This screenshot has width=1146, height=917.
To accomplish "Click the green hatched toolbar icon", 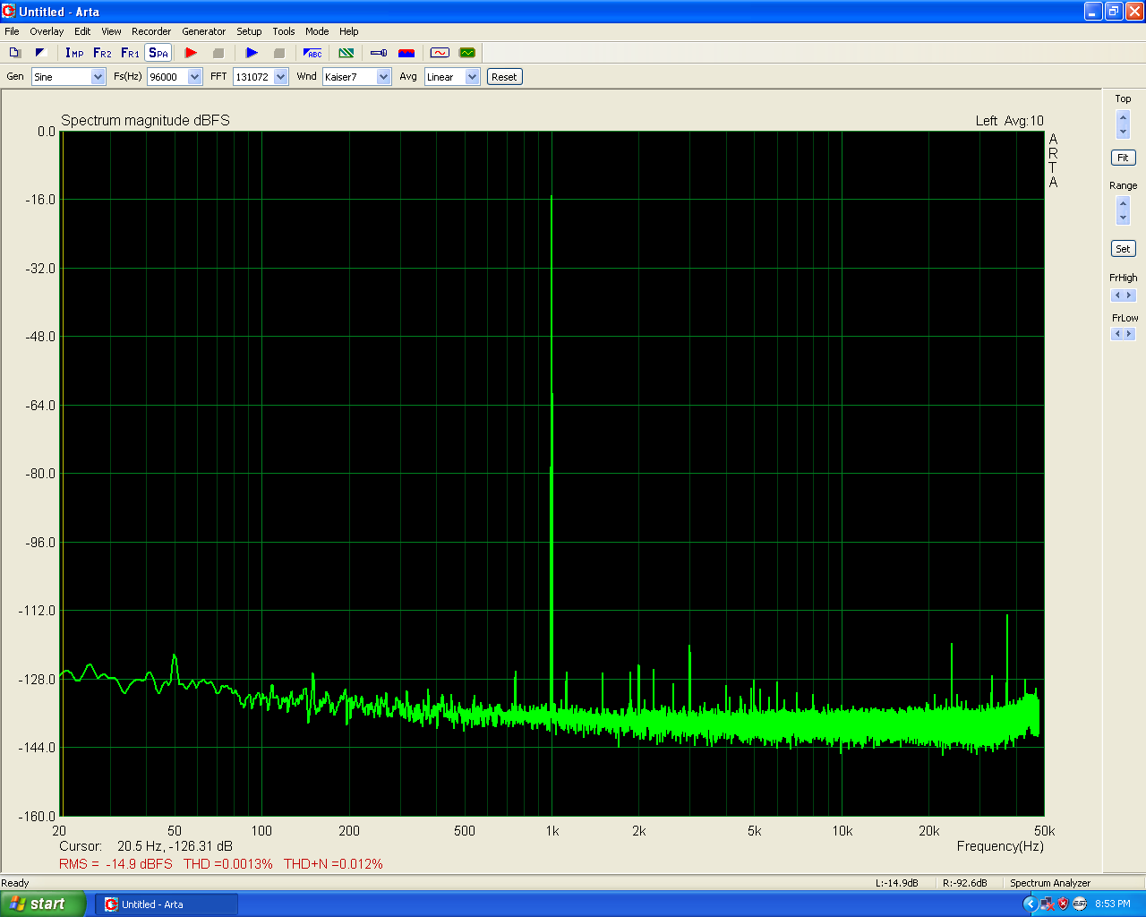I will [x=346, y=53].
